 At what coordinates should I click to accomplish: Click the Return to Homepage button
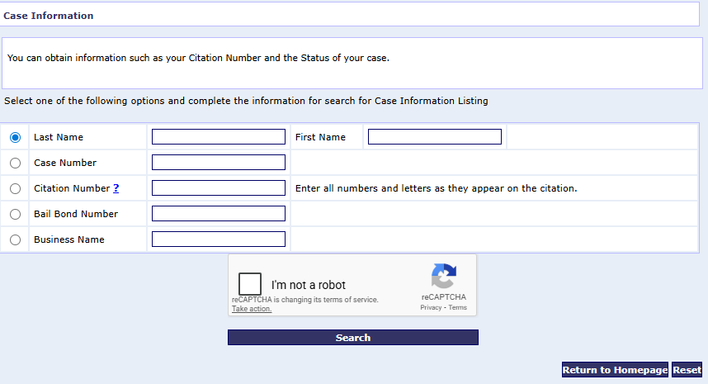615,370
